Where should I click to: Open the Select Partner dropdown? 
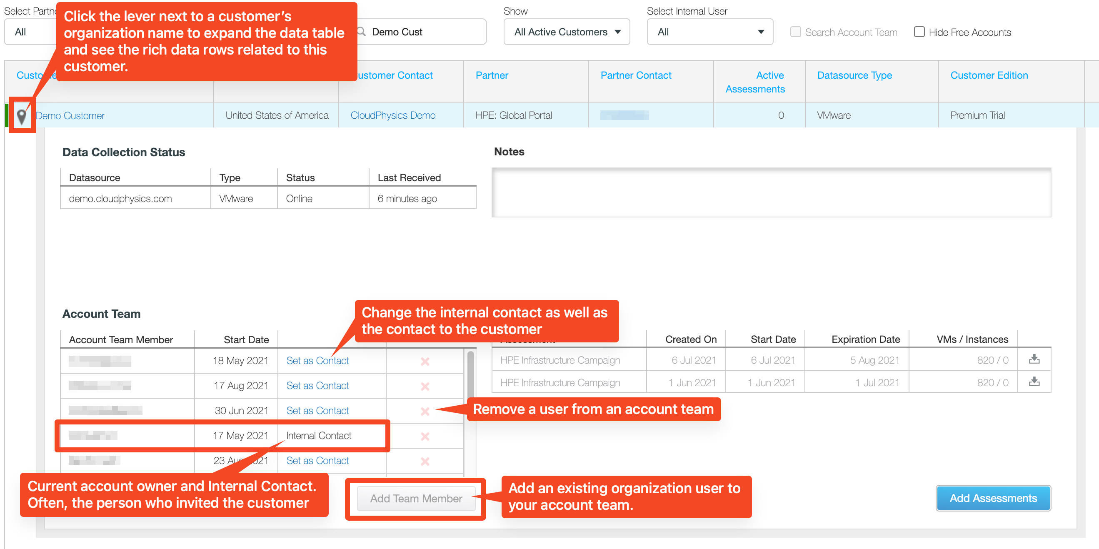[x=30, y=32]
